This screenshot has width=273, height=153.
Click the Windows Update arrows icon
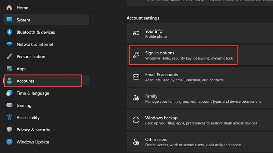click(x=10, y=142)
